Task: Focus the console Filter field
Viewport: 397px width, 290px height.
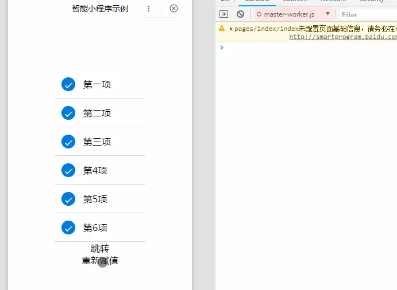Action: coord(368,15)
